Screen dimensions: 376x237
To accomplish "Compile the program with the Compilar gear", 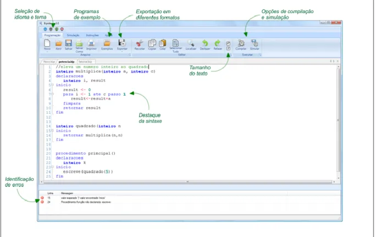I will pos(241,43).
